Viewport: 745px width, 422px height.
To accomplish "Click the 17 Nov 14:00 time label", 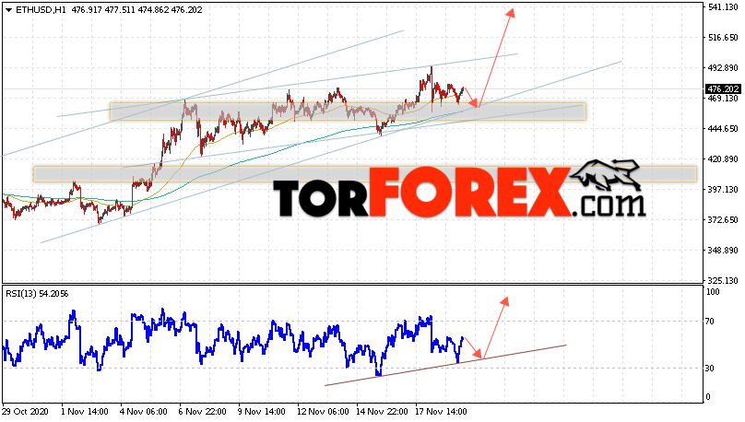I will [x=441, y=411].
